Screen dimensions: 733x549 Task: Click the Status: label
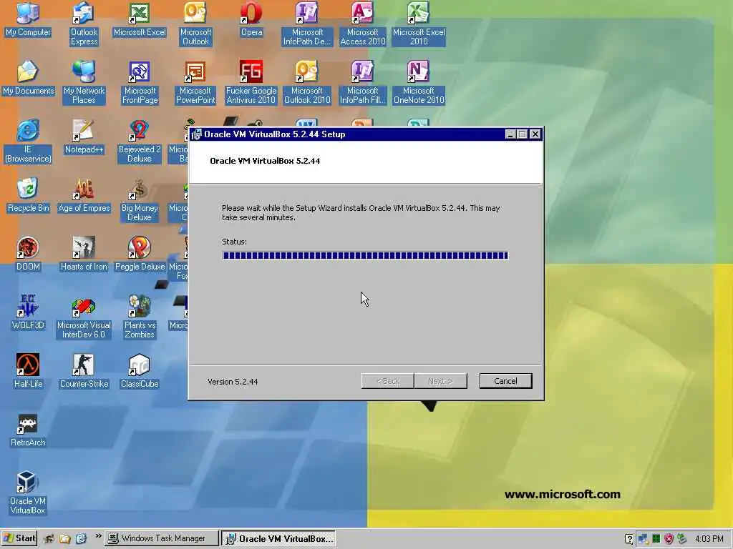tap(234, 242)
